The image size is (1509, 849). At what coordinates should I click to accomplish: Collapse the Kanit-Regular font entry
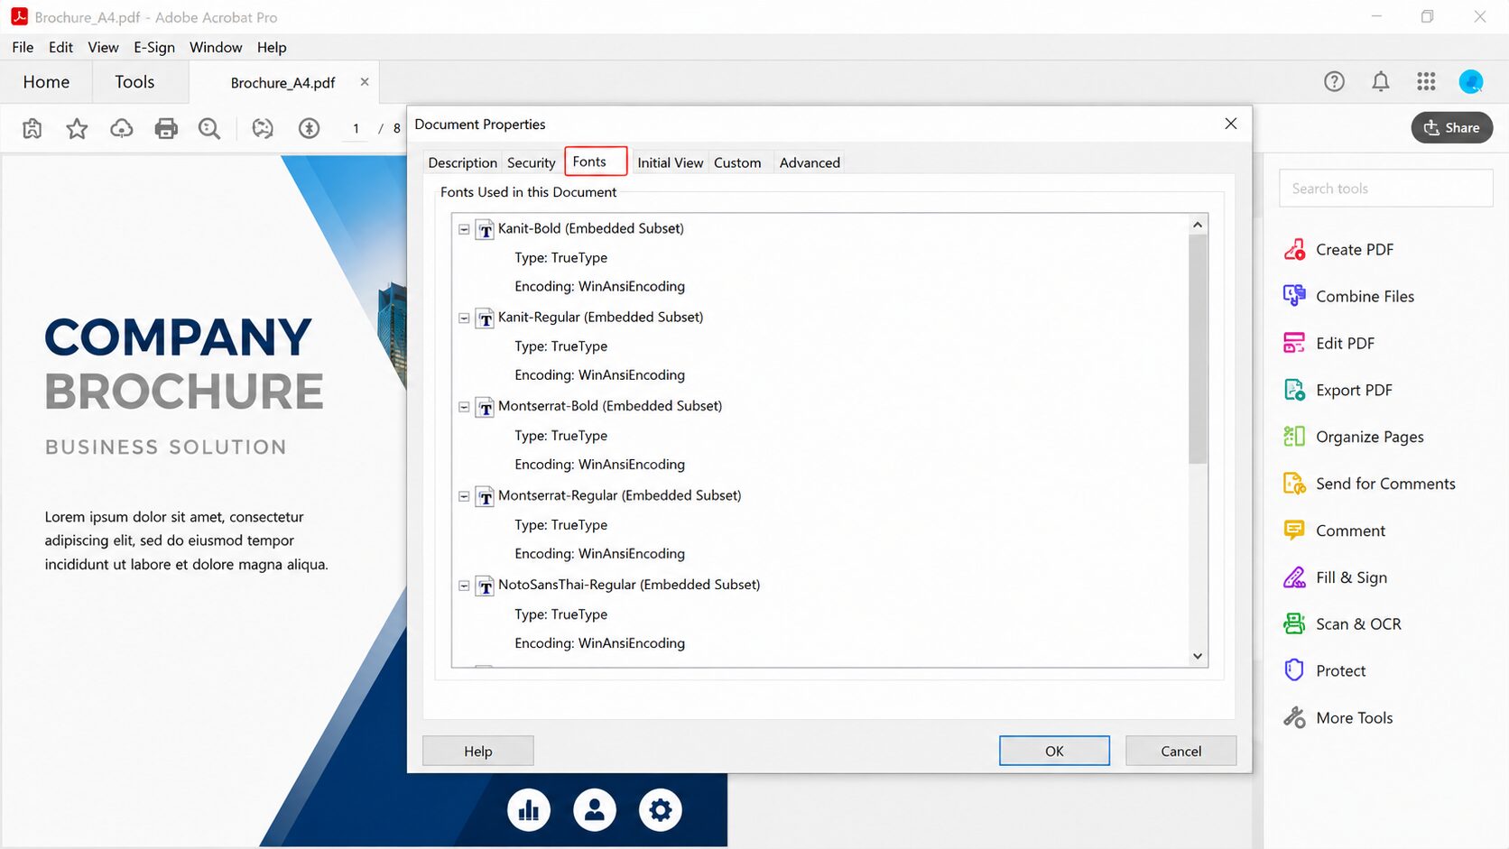[x=464, y=318]
